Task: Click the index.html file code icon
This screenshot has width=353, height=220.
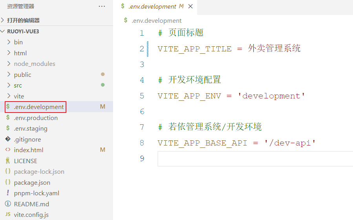Action: (7, 150)
